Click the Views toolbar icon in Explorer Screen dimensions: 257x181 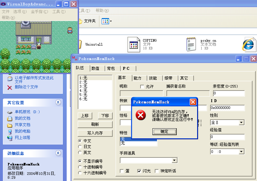pyautogui.click(x=105, y=21)
